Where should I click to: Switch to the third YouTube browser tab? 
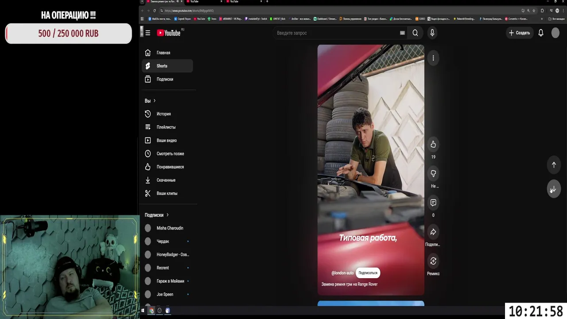point(244,1)
